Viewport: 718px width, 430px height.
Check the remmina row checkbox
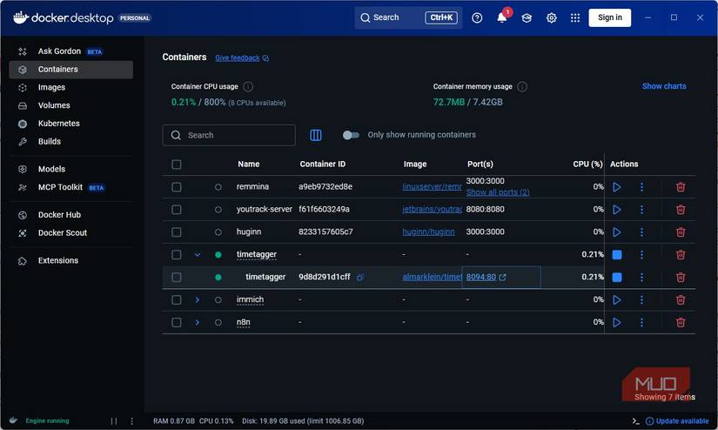177,187
